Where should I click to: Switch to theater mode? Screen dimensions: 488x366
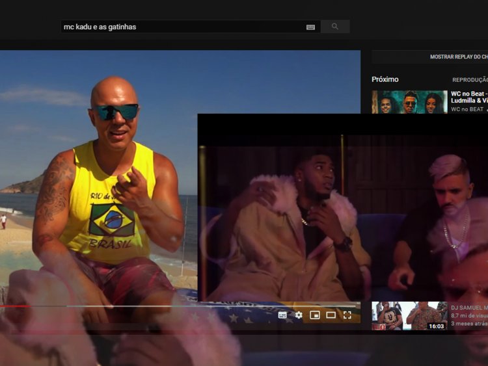(331, 315)
